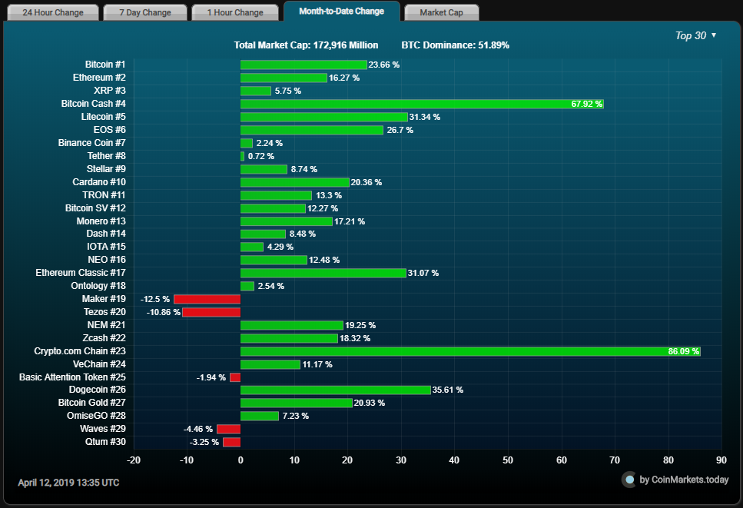The width and height of the screenshot is (743, 508).
Task: Click the Tether #8 label
Action: pyautogui.click(x=107, y=156)
